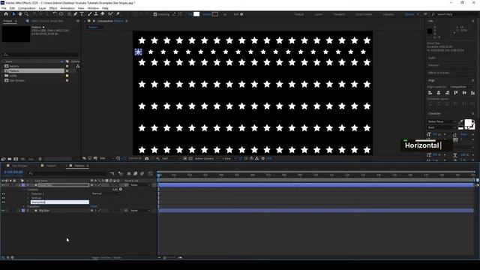The width and height of the screenshot is (480, 270).
Task: Select the Clone Stamp tool
Action: pyautogui.click(x=96, y=14)
